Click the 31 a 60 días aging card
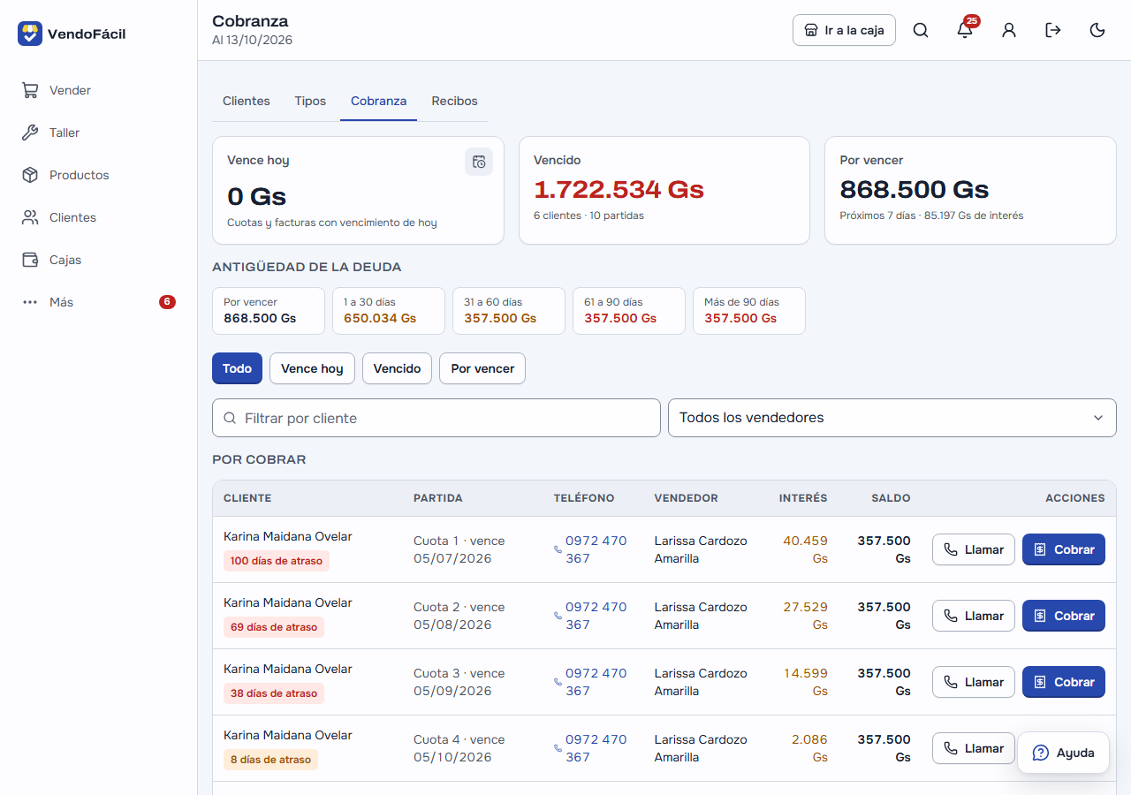The width and height of the screenshot is (1131, 795). click(x=509, y=311)
